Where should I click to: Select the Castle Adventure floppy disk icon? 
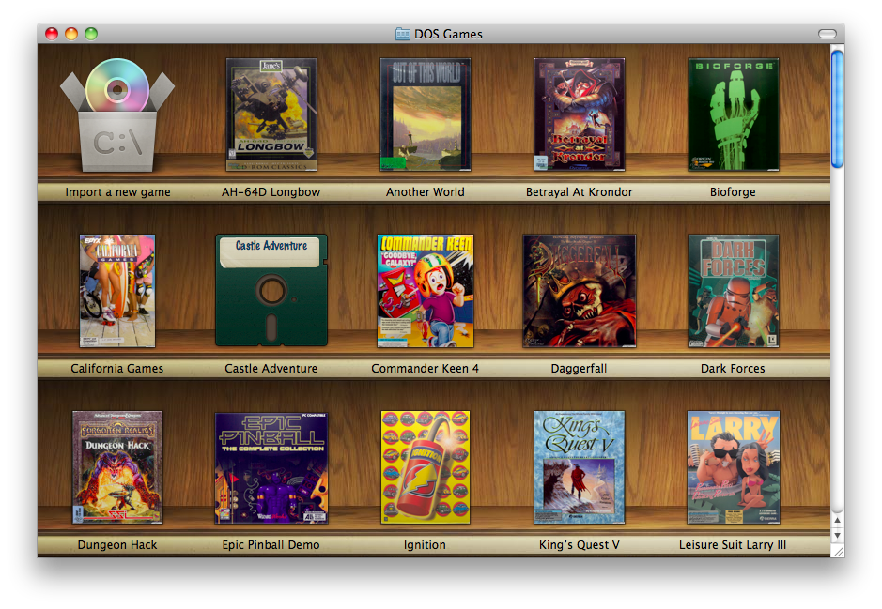tap(271, 291)
